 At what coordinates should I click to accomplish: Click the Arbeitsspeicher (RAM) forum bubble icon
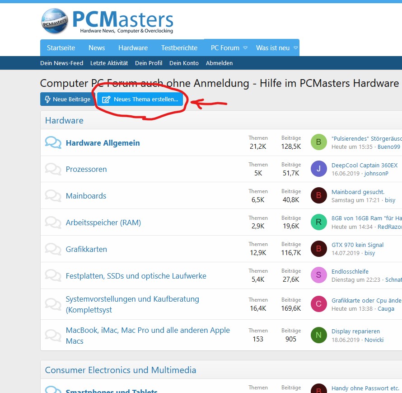[53, 223]
